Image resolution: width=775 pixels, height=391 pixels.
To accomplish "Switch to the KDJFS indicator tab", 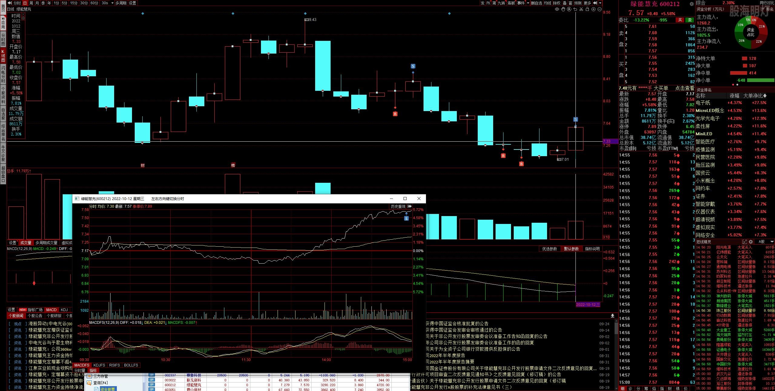I will coord(99,365).
